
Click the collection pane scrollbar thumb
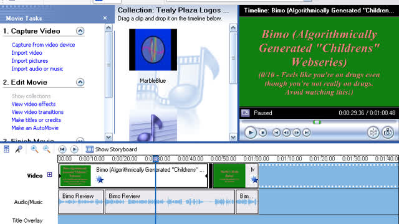(233, 58)
